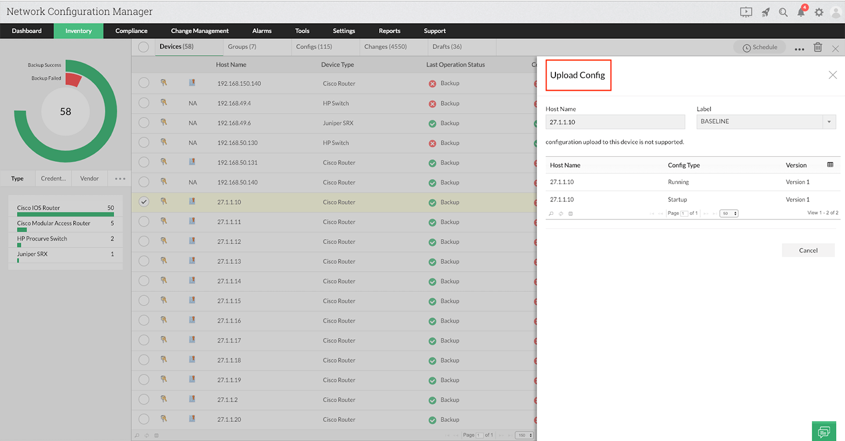The width and height of the screenshot is (845, 441).
Task: Open the page size selector showing 50
Action: [728, 213]
